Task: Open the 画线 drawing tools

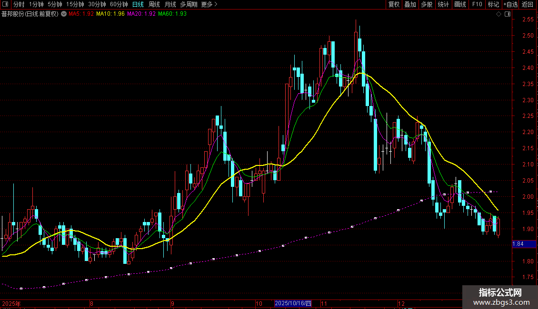Action: pyautogui.click(x=460, y=4)
